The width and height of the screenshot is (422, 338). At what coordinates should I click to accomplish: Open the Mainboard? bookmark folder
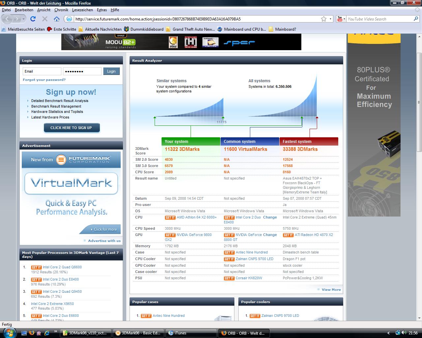(x=283, y=29)
